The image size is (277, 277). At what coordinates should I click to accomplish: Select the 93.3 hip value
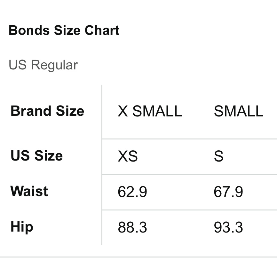(228, 227)
